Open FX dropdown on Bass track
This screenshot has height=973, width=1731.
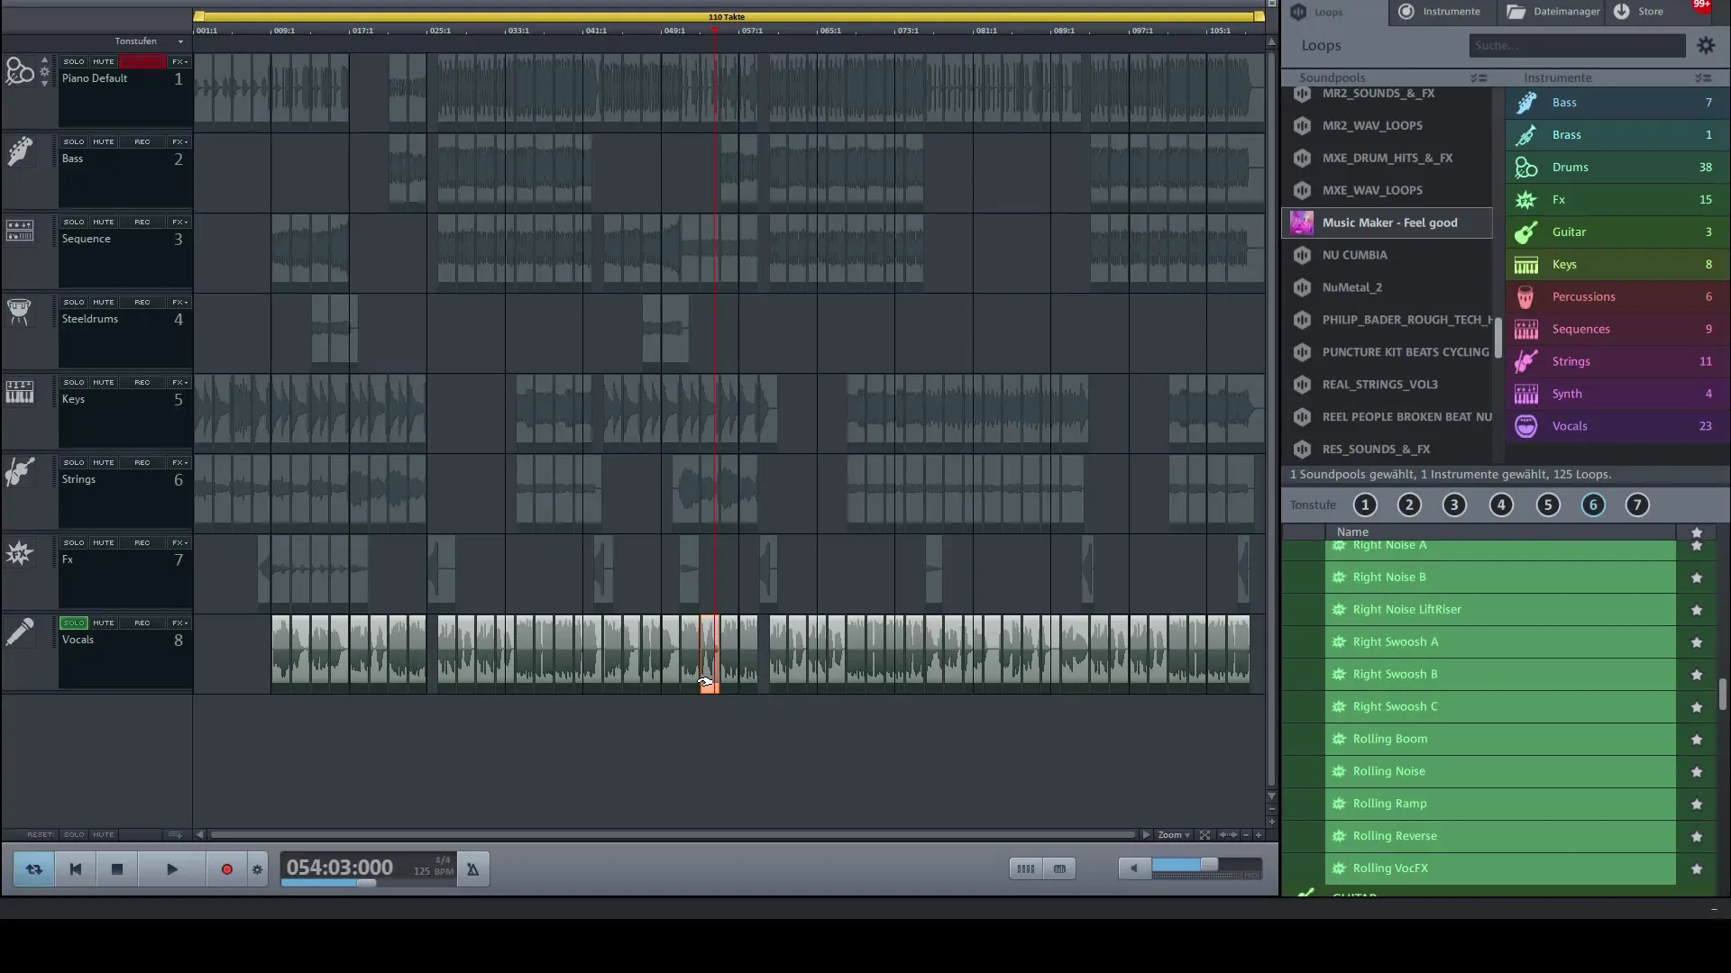180,141
